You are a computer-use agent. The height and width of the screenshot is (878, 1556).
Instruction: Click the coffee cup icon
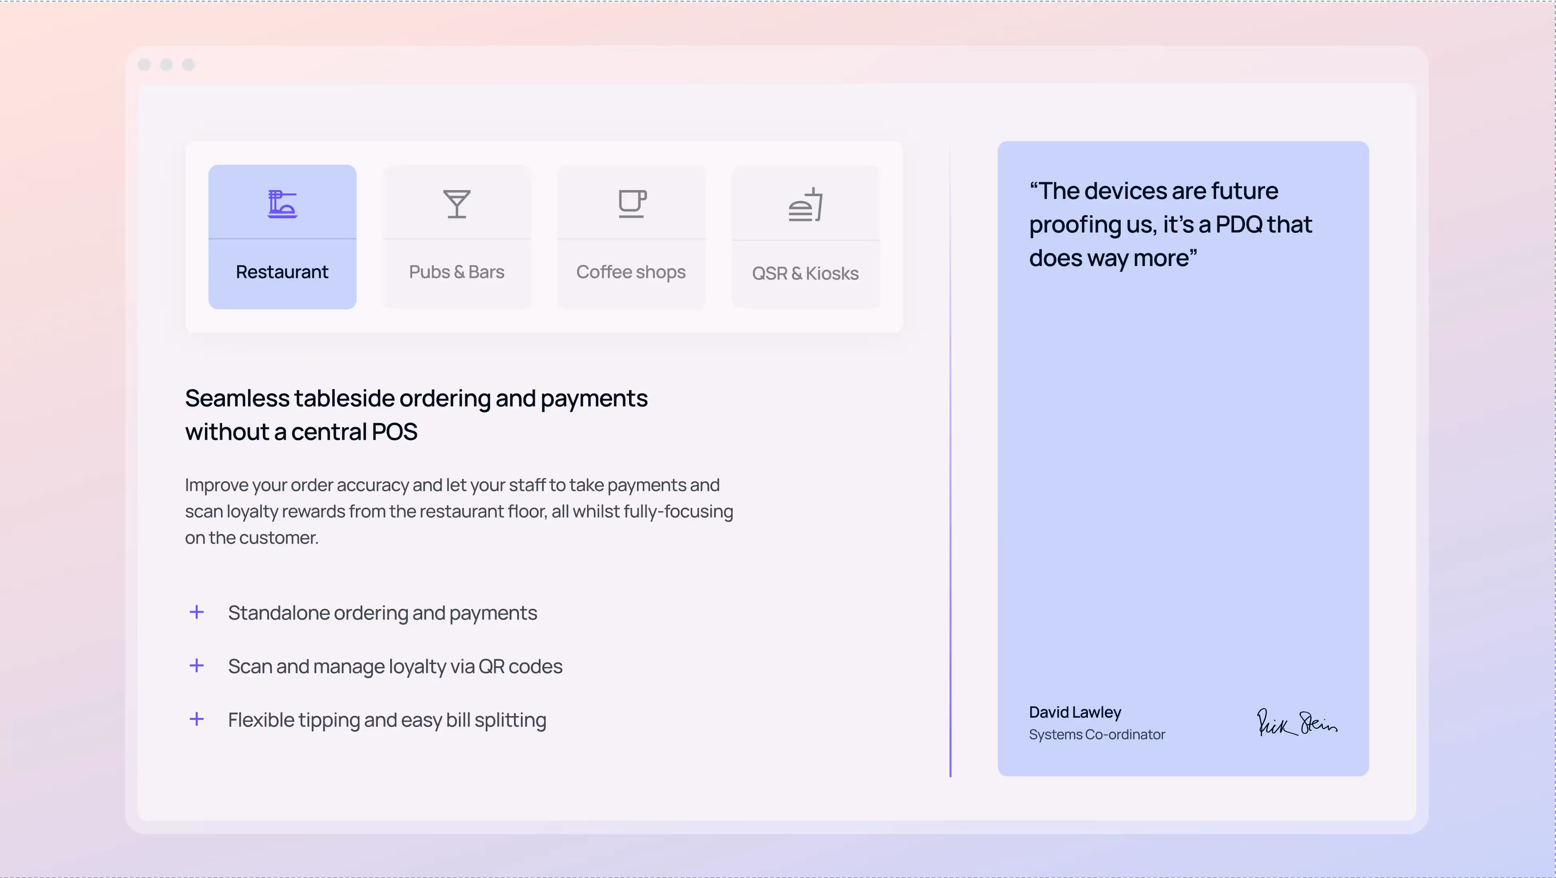coord(632,204)
